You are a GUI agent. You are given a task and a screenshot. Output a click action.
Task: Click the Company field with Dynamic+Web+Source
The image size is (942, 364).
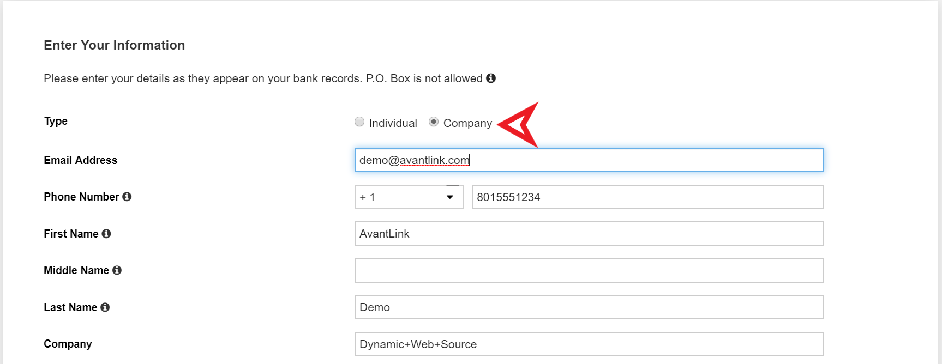(589, 344)
